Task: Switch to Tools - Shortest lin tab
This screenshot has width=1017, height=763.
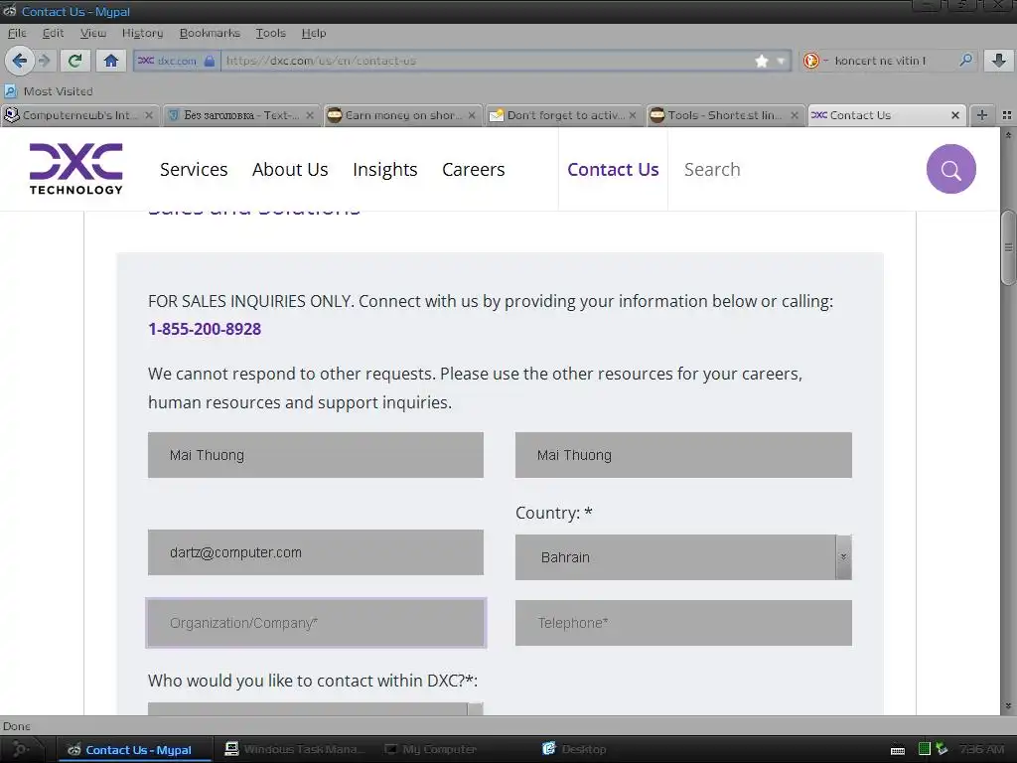Action: 724,115
